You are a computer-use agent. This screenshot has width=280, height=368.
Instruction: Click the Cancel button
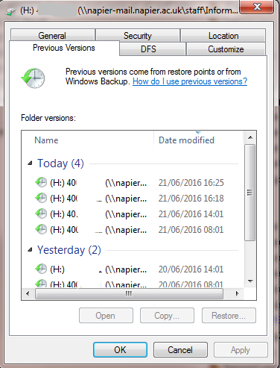(x=180, y=350)
